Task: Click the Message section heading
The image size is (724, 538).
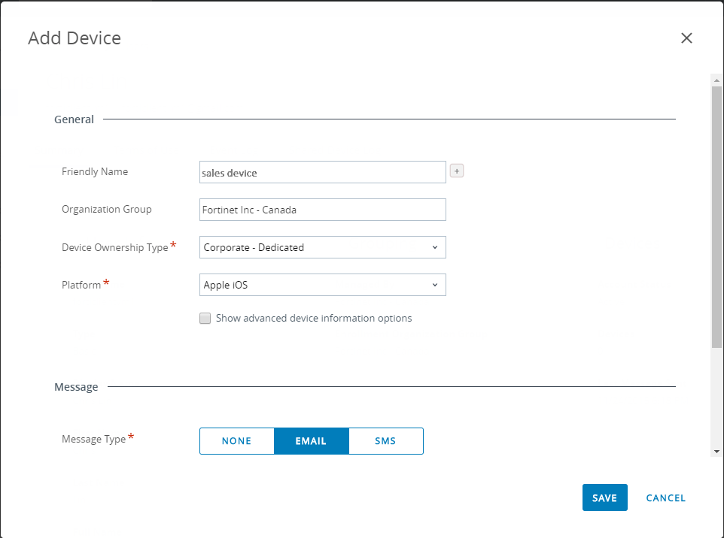Action: click(x=76, y=387)
